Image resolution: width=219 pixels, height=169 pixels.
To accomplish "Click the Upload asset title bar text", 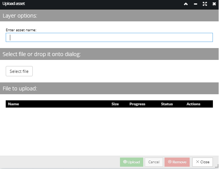I will 14,3.
